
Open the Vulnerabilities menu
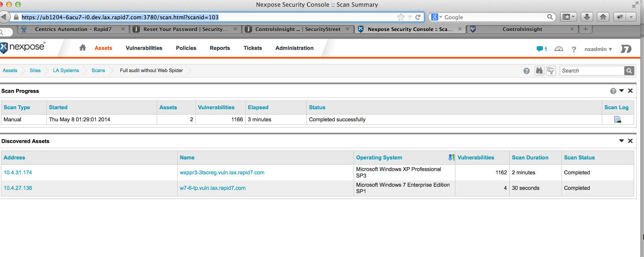(x=144, y=48)
